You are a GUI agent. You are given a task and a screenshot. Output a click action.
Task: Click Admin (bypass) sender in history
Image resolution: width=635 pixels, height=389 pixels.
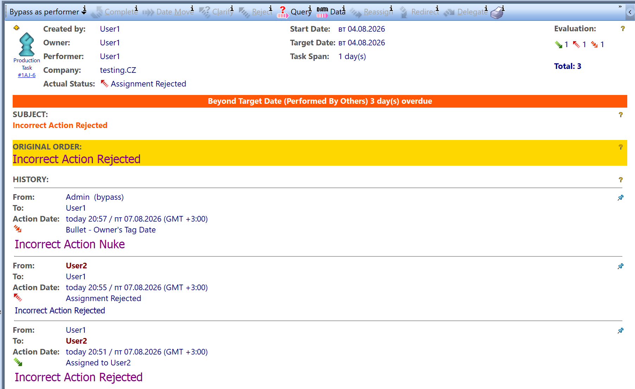[95, 197]
